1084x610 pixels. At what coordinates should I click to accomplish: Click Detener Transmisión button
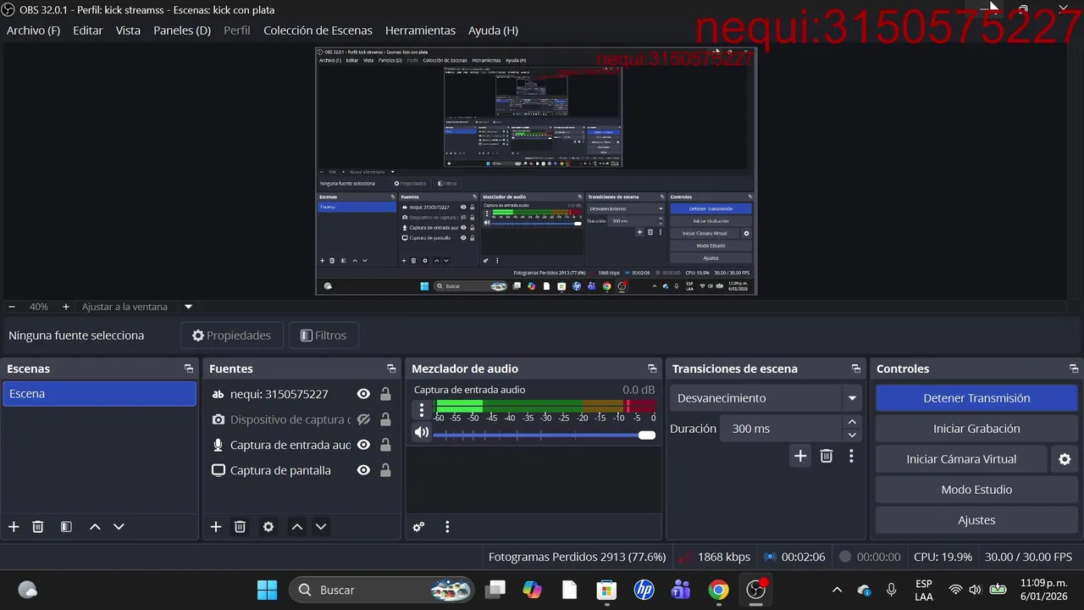[976, 398]
